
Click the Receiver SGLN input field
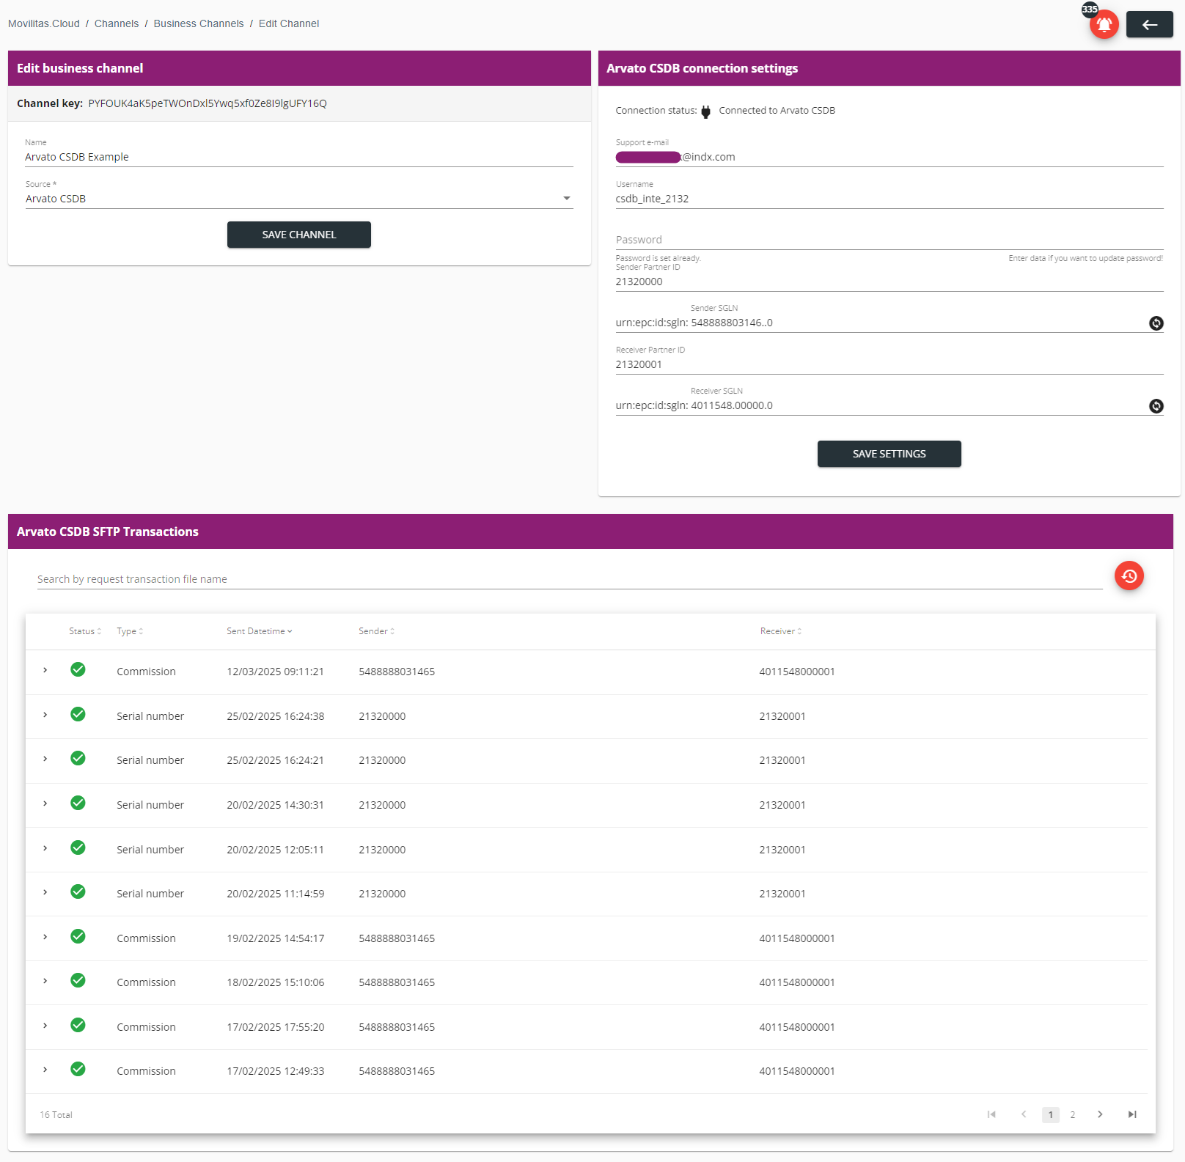(917, 405)
